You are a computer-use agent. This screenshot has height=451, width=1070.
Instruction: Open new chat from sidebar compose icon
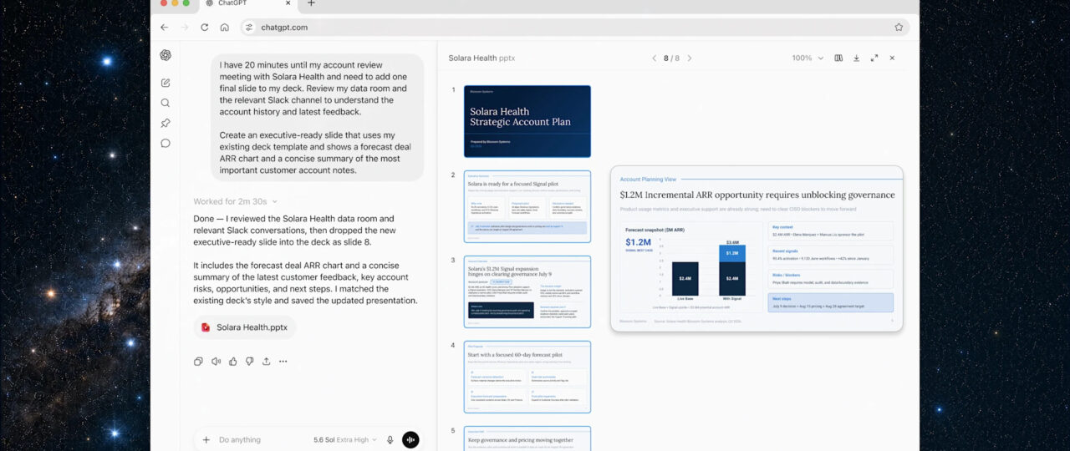pyautogui.click(x=166, y=83)
